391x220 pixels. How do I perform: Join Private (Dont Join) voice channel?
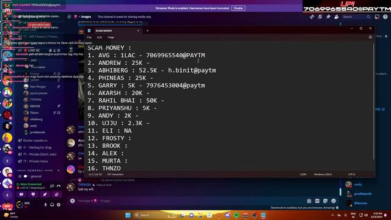click(x=38, y=154)
